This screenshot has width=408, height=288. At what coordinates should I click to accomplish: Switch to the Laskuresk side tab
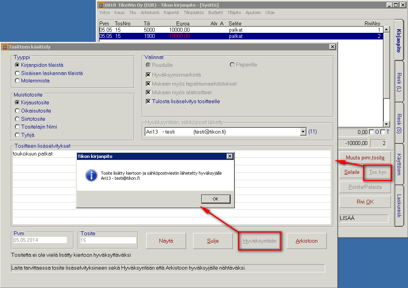click(x=399, y=206)
